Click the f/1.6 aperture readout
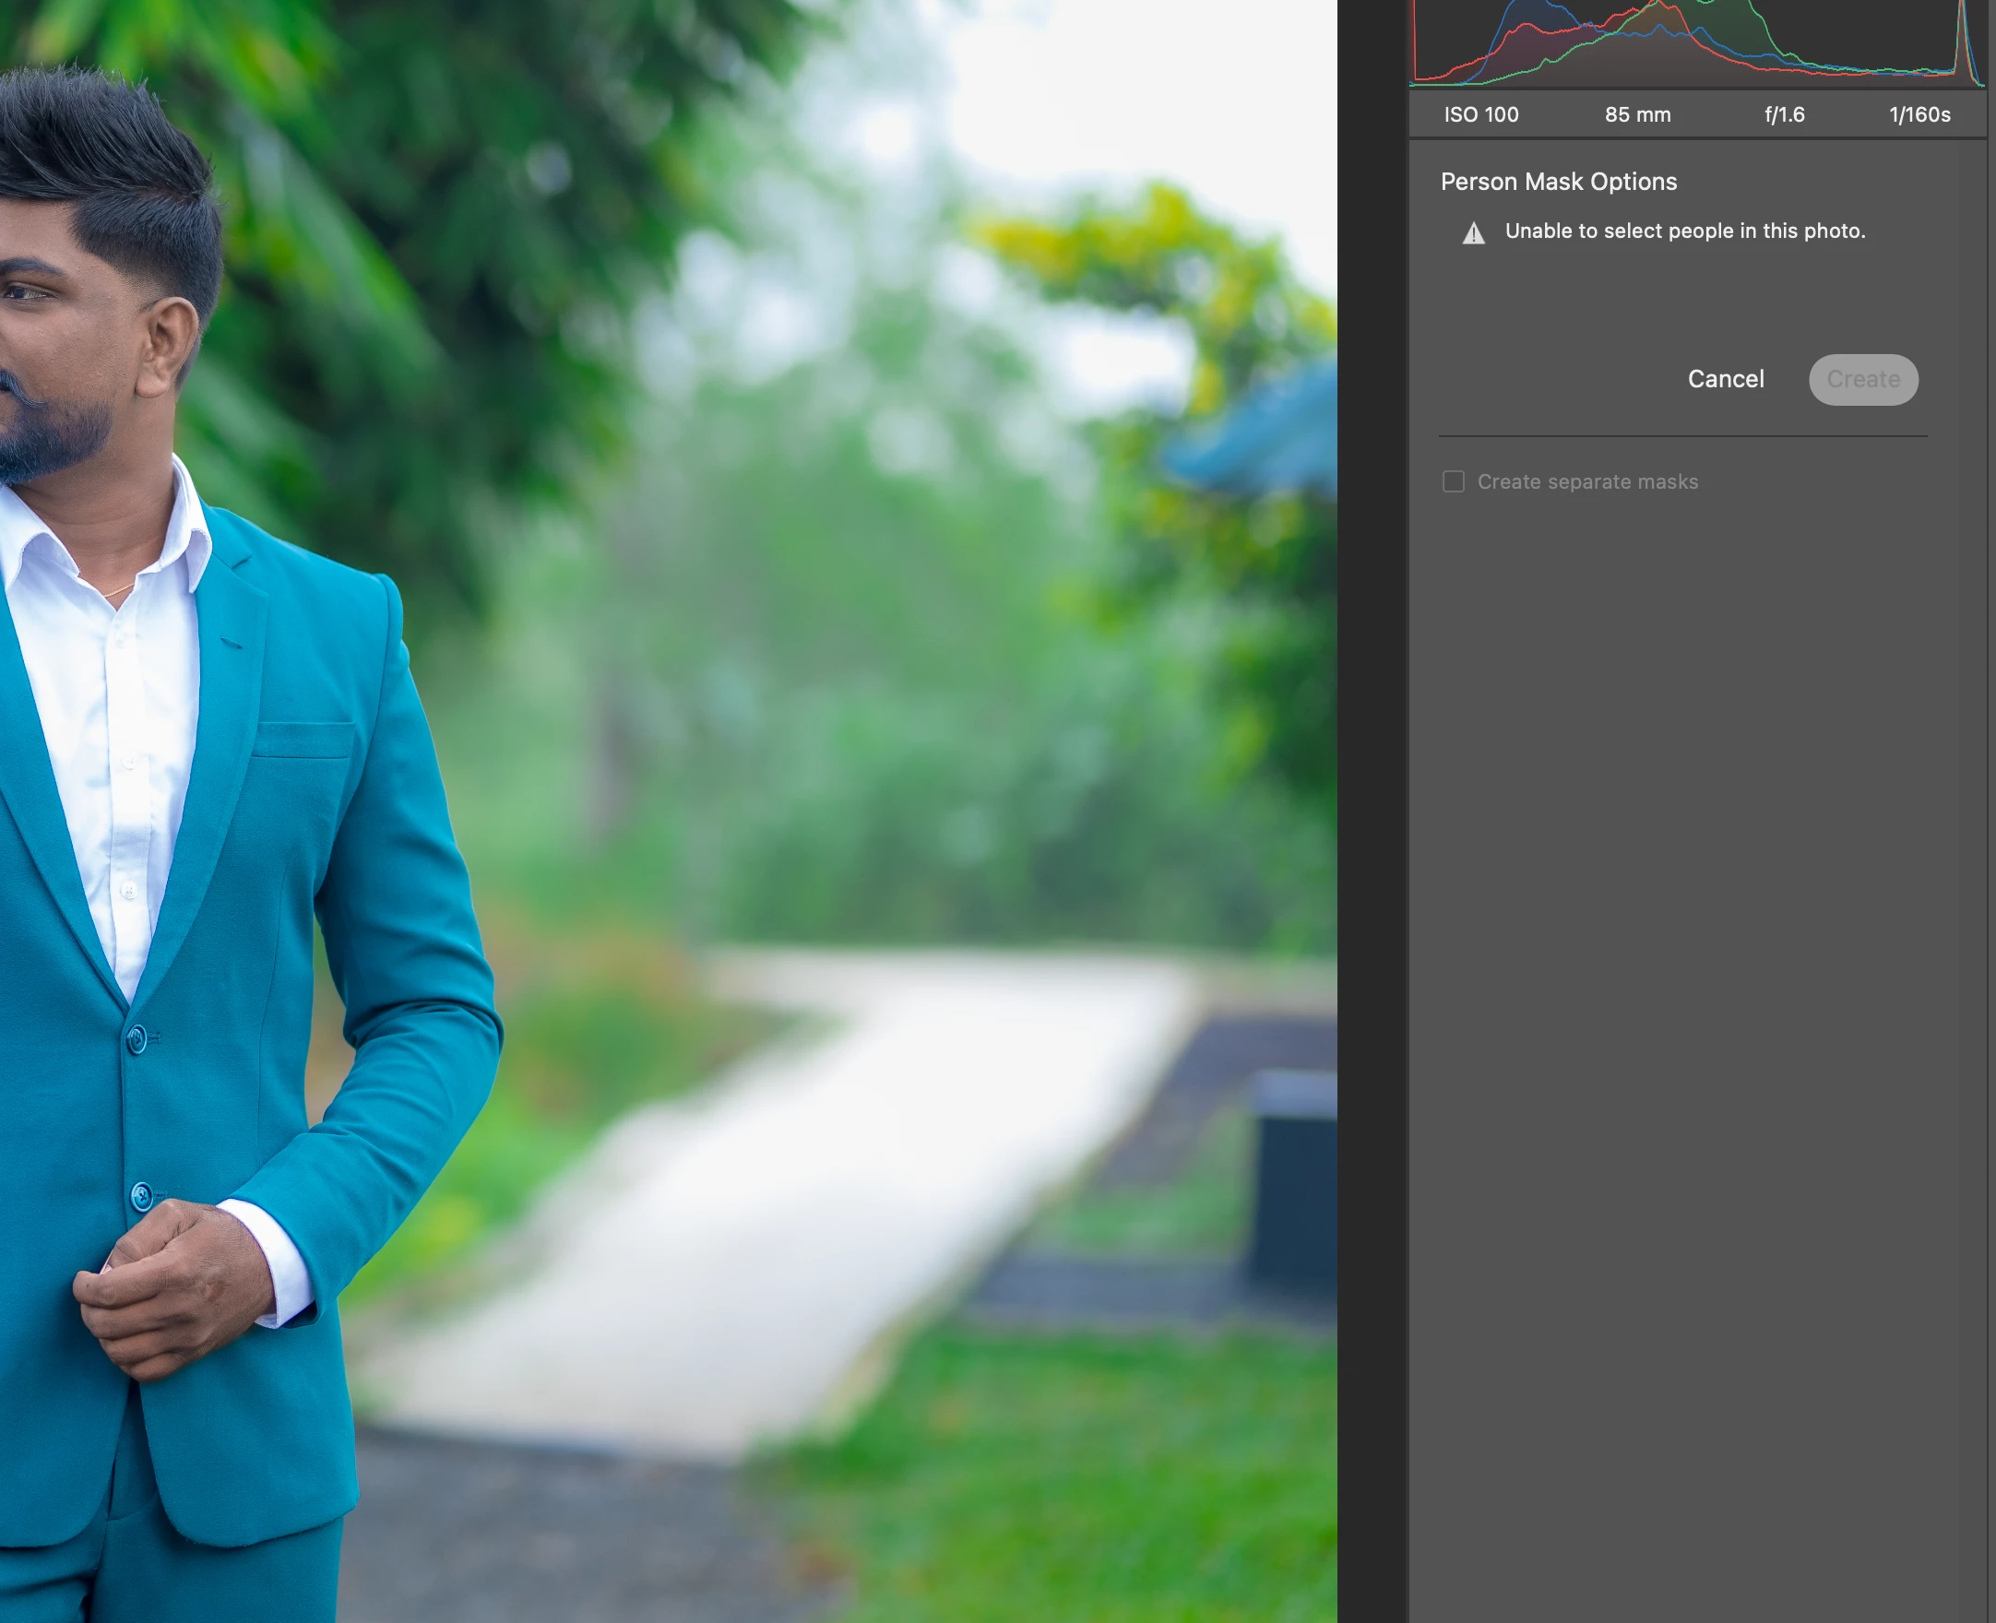Screen dimensions: 1996x1623 [x=1784, y=115]
